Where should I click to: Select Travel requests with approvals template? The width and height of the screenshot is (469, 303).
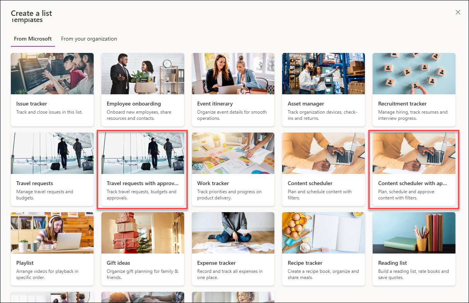pyautogui.click(x=142, y=169)
